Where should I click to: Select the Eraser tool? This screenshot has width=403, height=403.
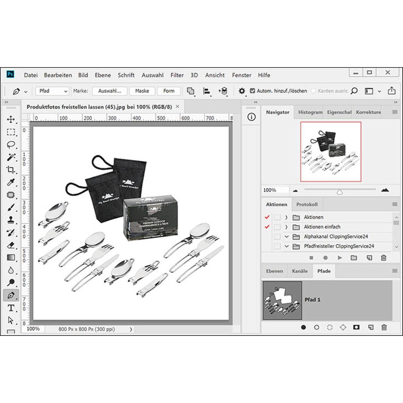tap(11, 245)
